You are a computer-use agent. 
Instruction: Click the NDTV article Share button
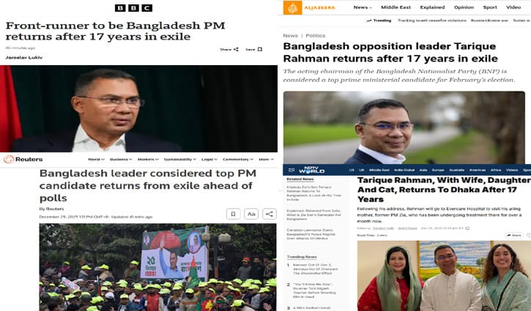point(513,235)
